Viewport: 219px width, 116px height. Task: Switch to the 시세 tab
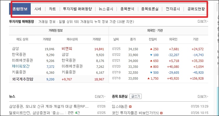[38, 9]
